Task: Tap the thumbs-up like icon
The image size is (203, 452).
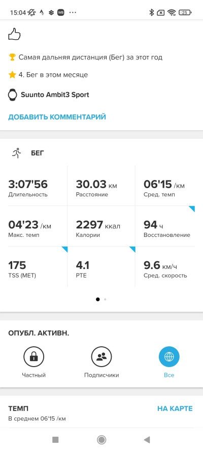Action: 14,35
